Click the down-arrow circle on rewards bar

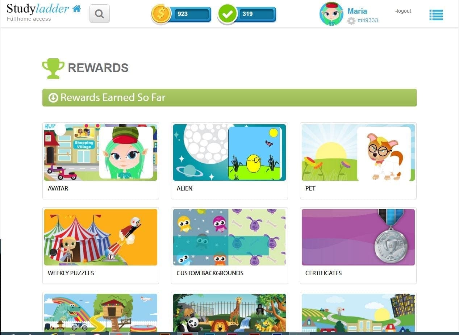pyautogui.click(x=53, y=98)
